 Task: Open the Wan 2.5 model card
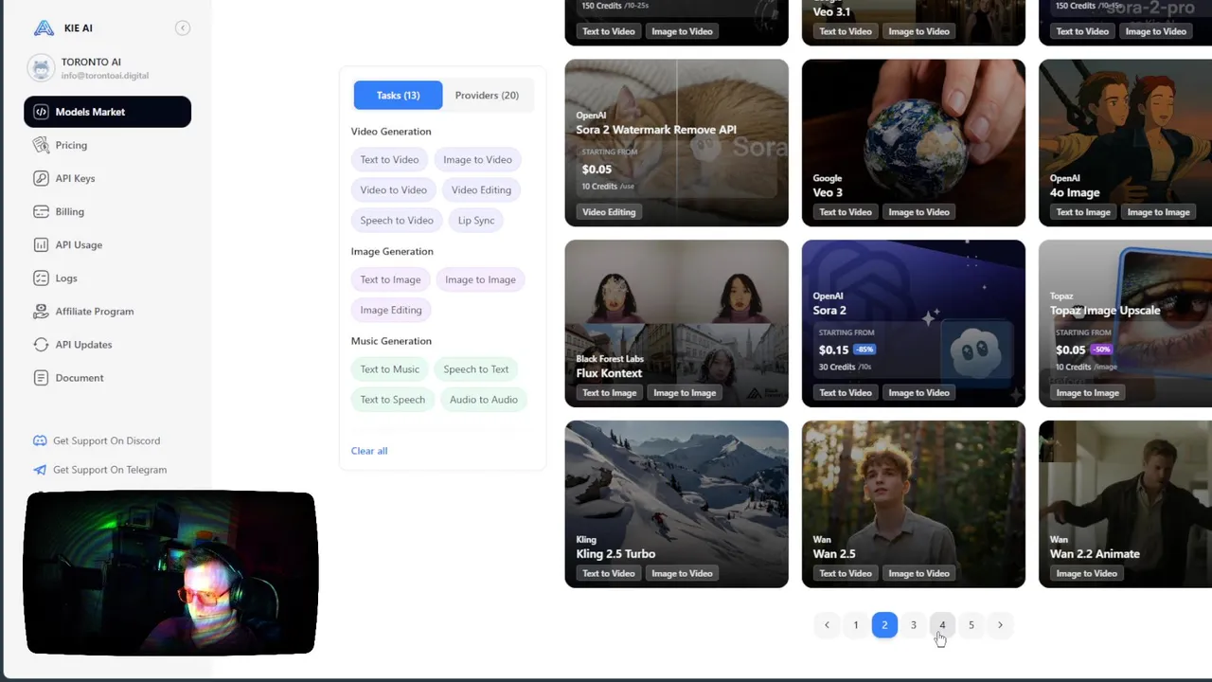point(913,504)
